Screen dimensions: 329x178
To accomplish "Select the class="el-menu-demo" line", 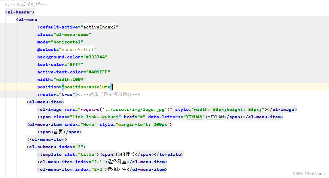I will click(x=64, y=35).
